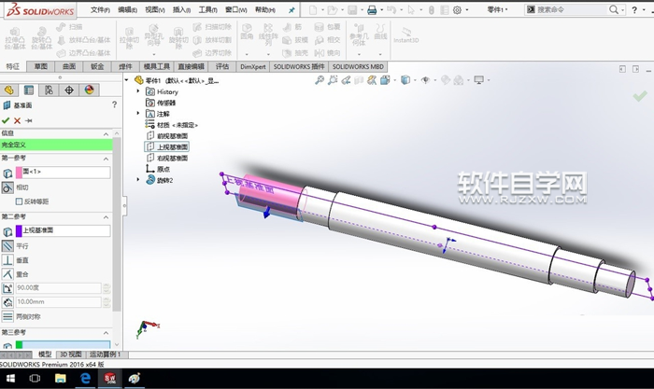
Task: Click the Dynamic Annotation Views icon
Action: pyautogui.click(x=372, y=80)
